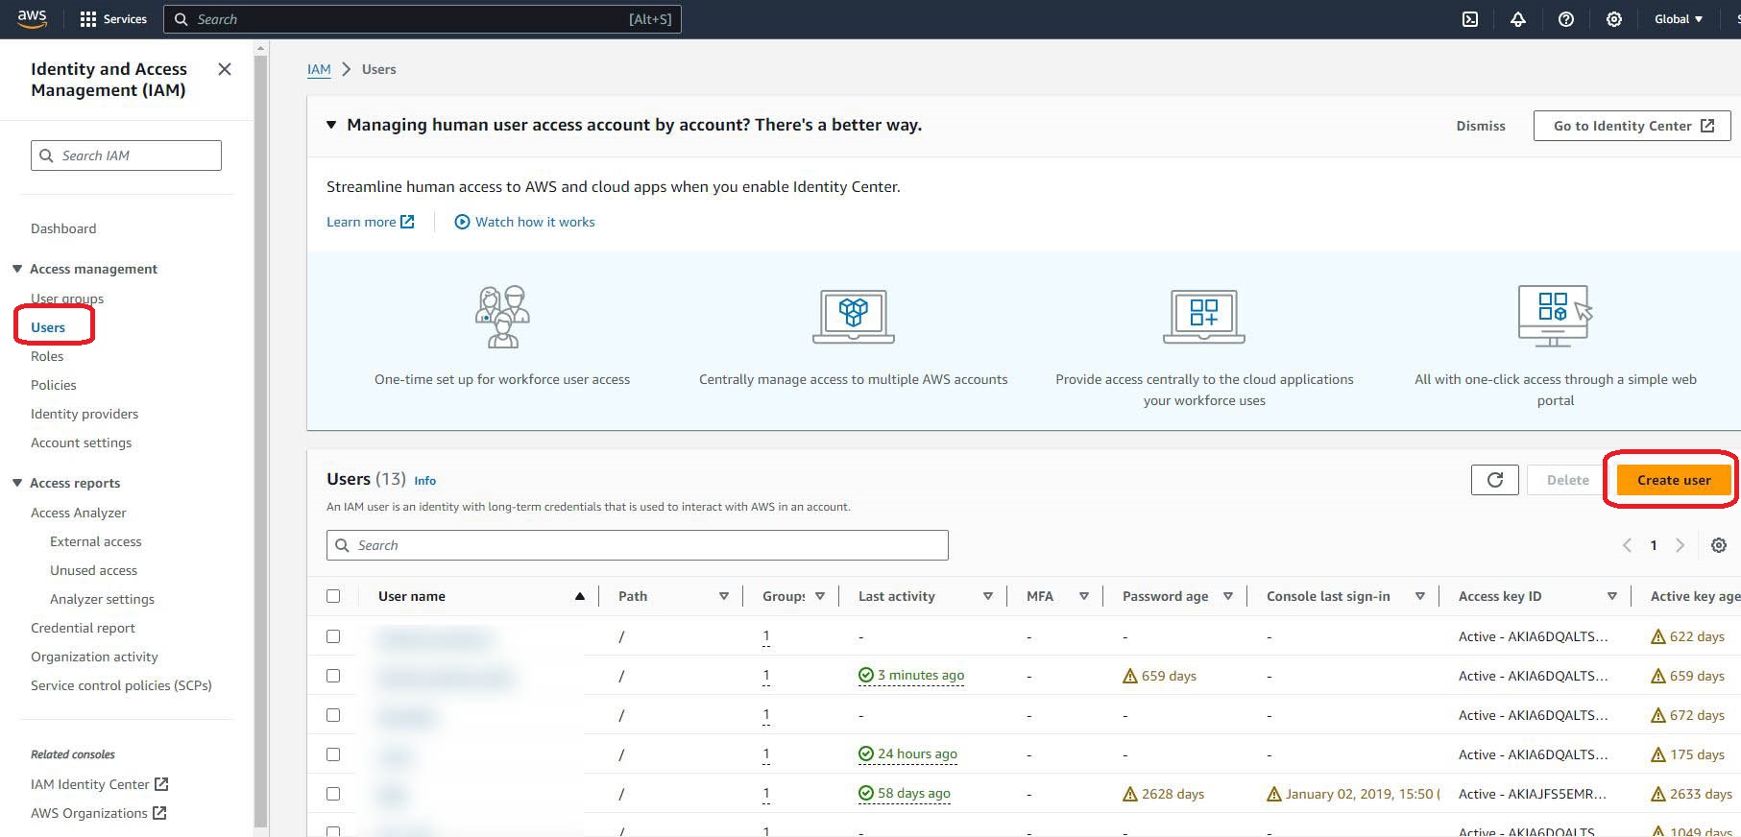Sort the Console last sign-in column
Screen dimensions: 1741x837
1420,596
